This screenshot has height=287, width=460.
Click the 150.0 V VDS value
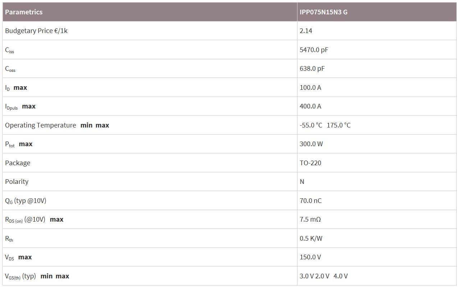[x=310, y=257]
